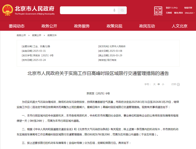The width and height of the screenshot is (196, 149).
Task: Open the 要闻动态 navigation menu
Action: click(x=17, y=26)
